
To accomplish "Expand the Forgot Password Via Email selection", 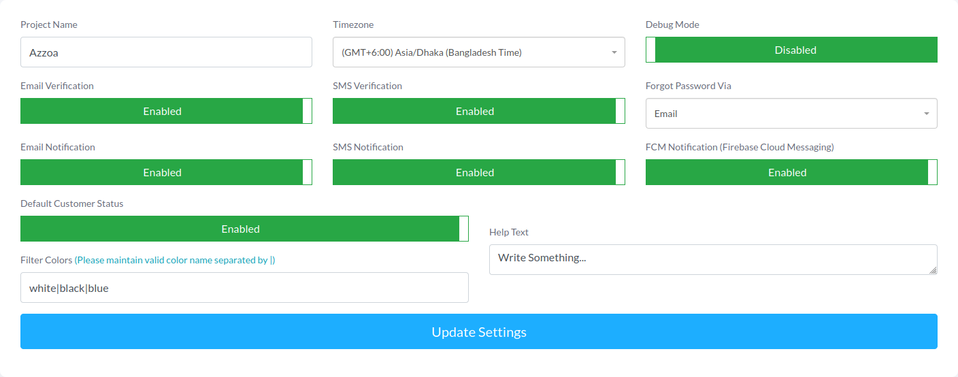I will click(x=782, y=114).
